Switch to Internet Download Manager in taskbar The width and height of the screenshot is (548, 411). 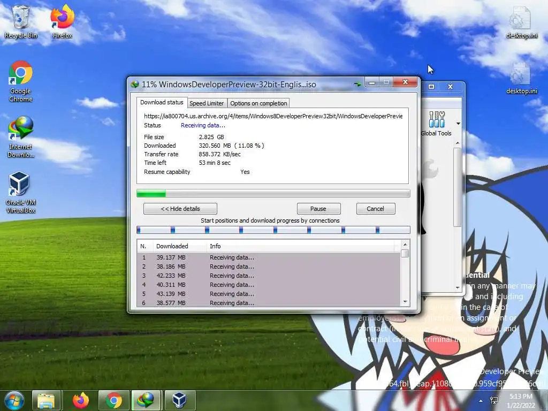[x=146, y=400]
